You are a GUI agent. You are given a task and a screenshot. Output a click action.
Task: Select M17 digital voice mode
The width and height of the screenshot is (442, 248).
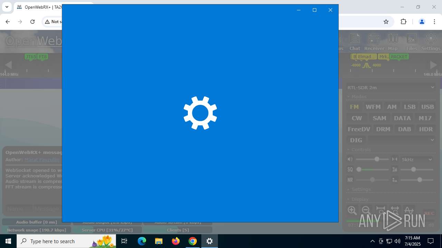pos(425,118)
